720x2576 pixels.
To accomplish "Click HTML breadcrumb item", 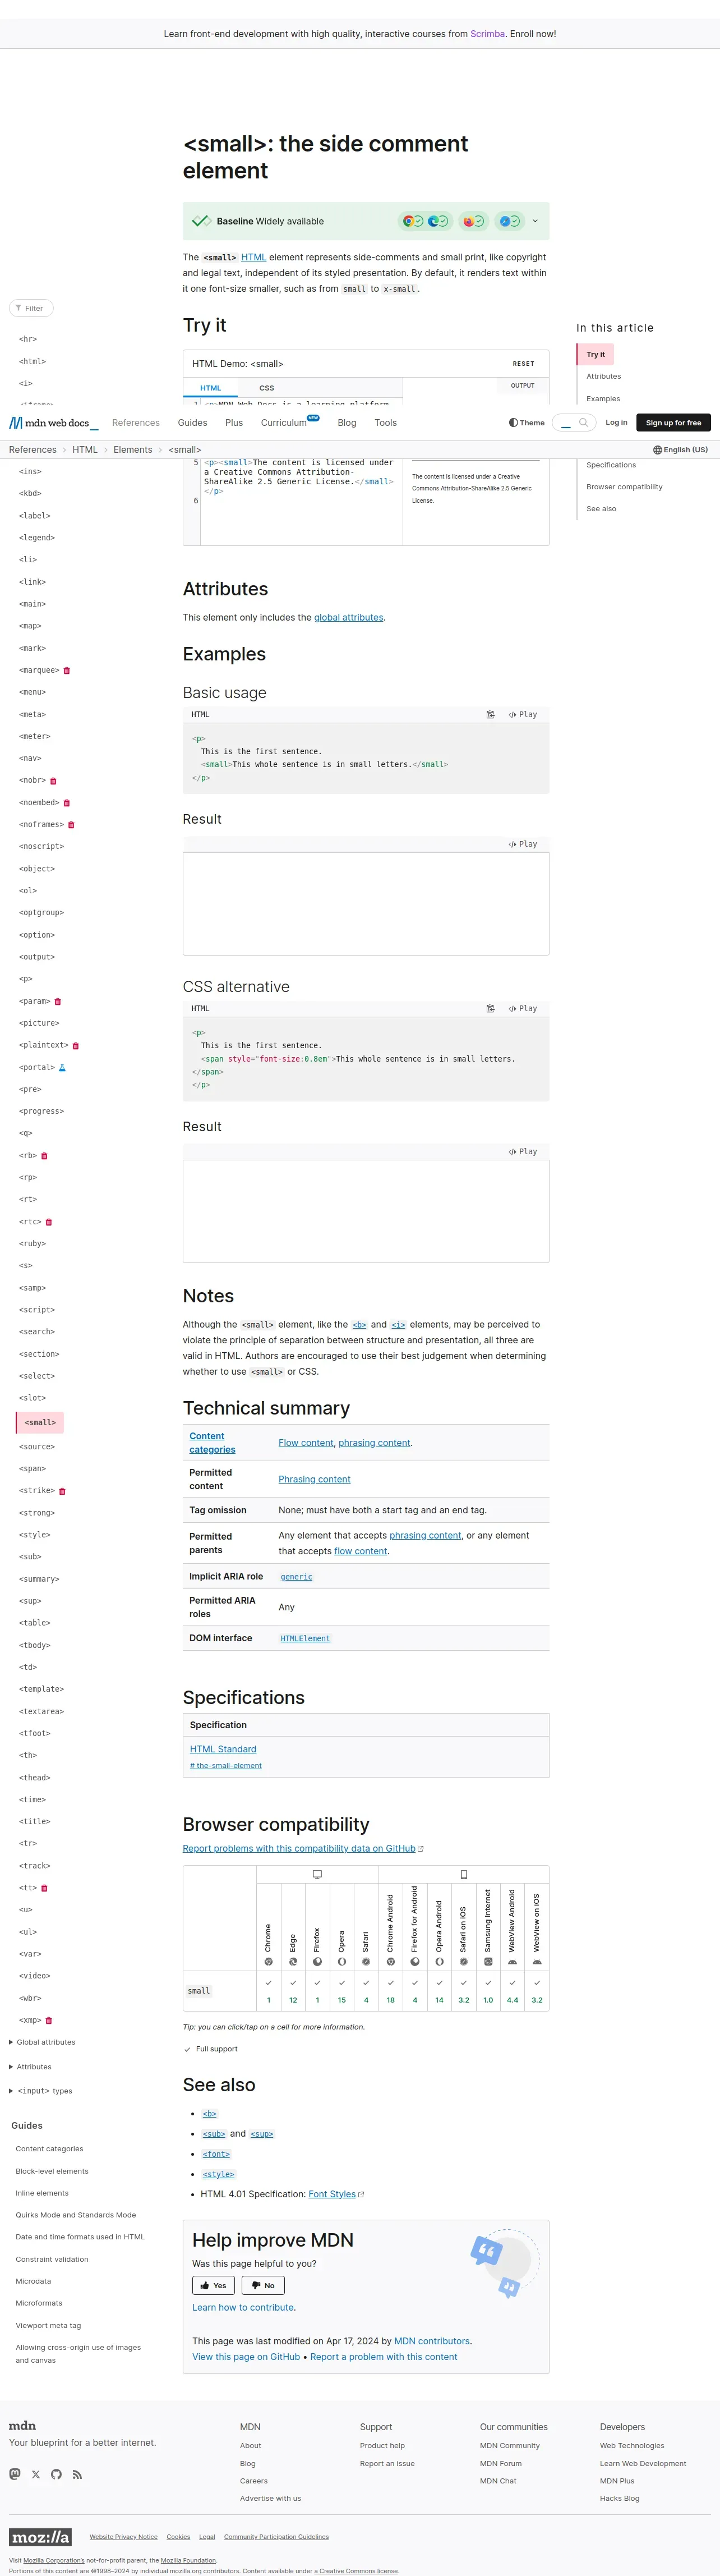I will coord(85,450).
